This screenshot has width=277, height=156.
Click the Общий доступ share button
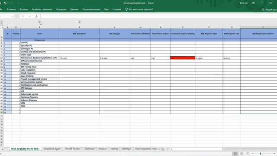(x=269, y=10)
